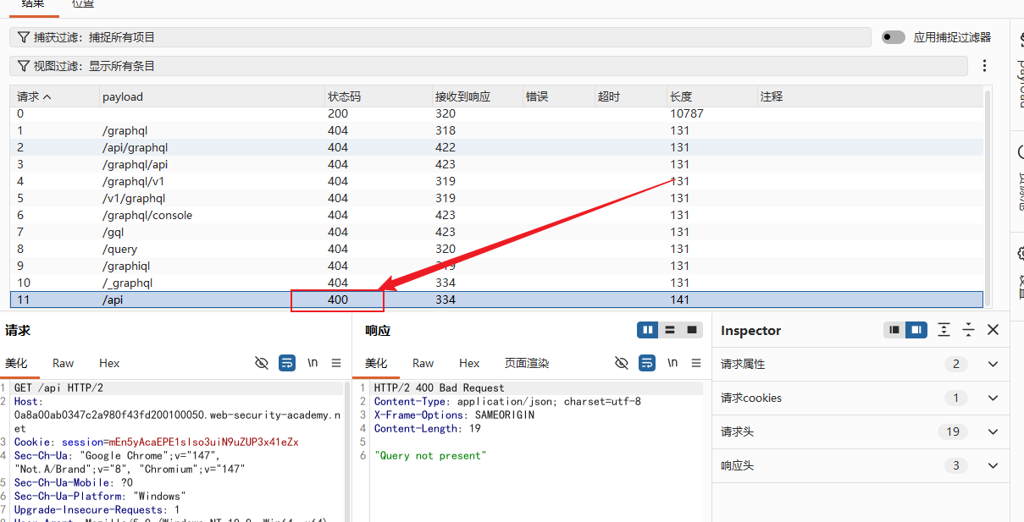Sort by the 超时 column header
Image resolution: width=1024 pixels, height=522 pixels.
click(630, 96)
